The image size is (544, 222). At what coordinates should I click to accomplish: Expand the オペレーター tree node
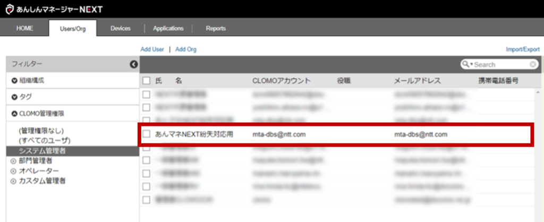(13, 171)
